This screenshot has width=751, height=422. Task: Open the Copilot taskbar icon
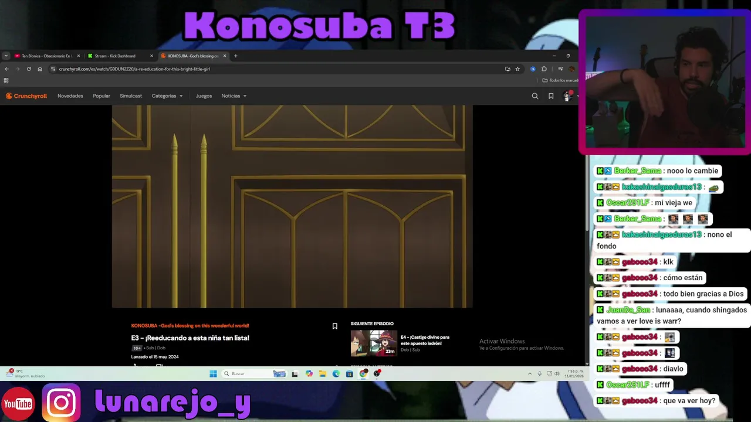309,373
